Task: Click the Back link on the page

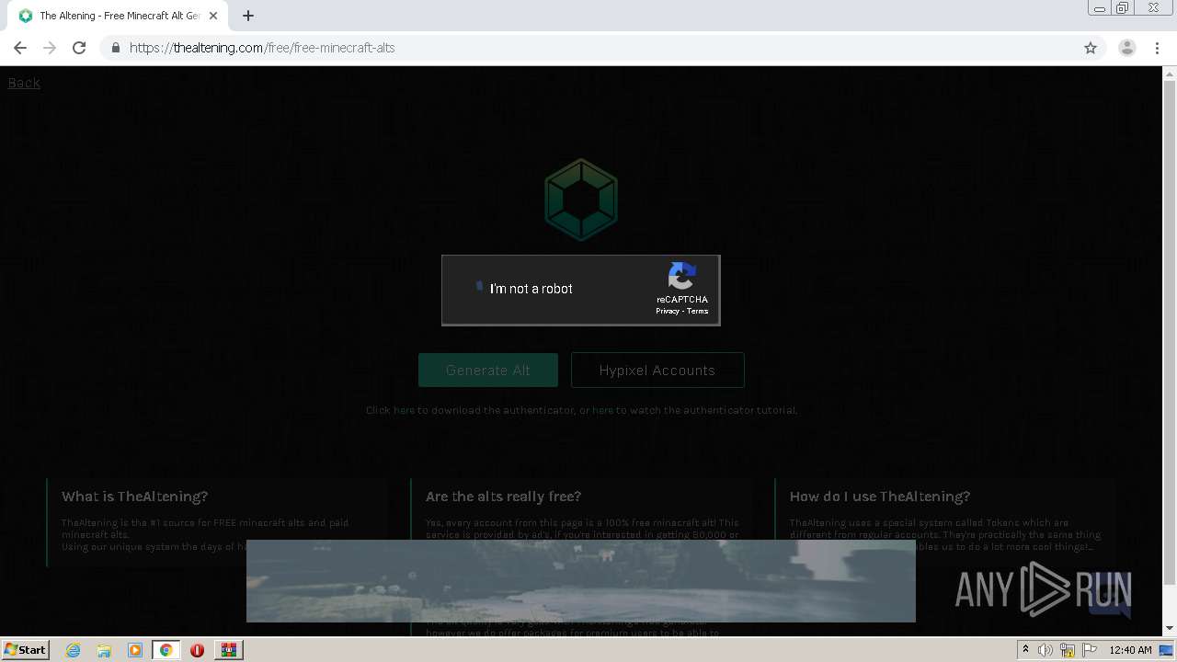Action: point(24,83)
